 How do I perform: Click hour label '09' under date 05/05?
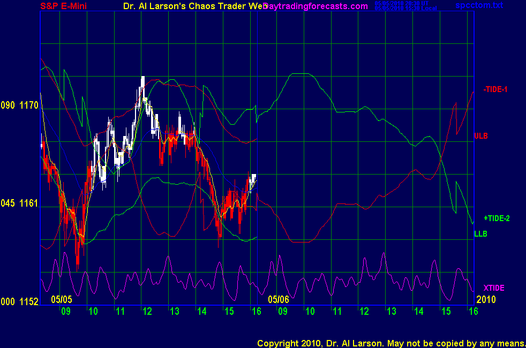point(66,312)
